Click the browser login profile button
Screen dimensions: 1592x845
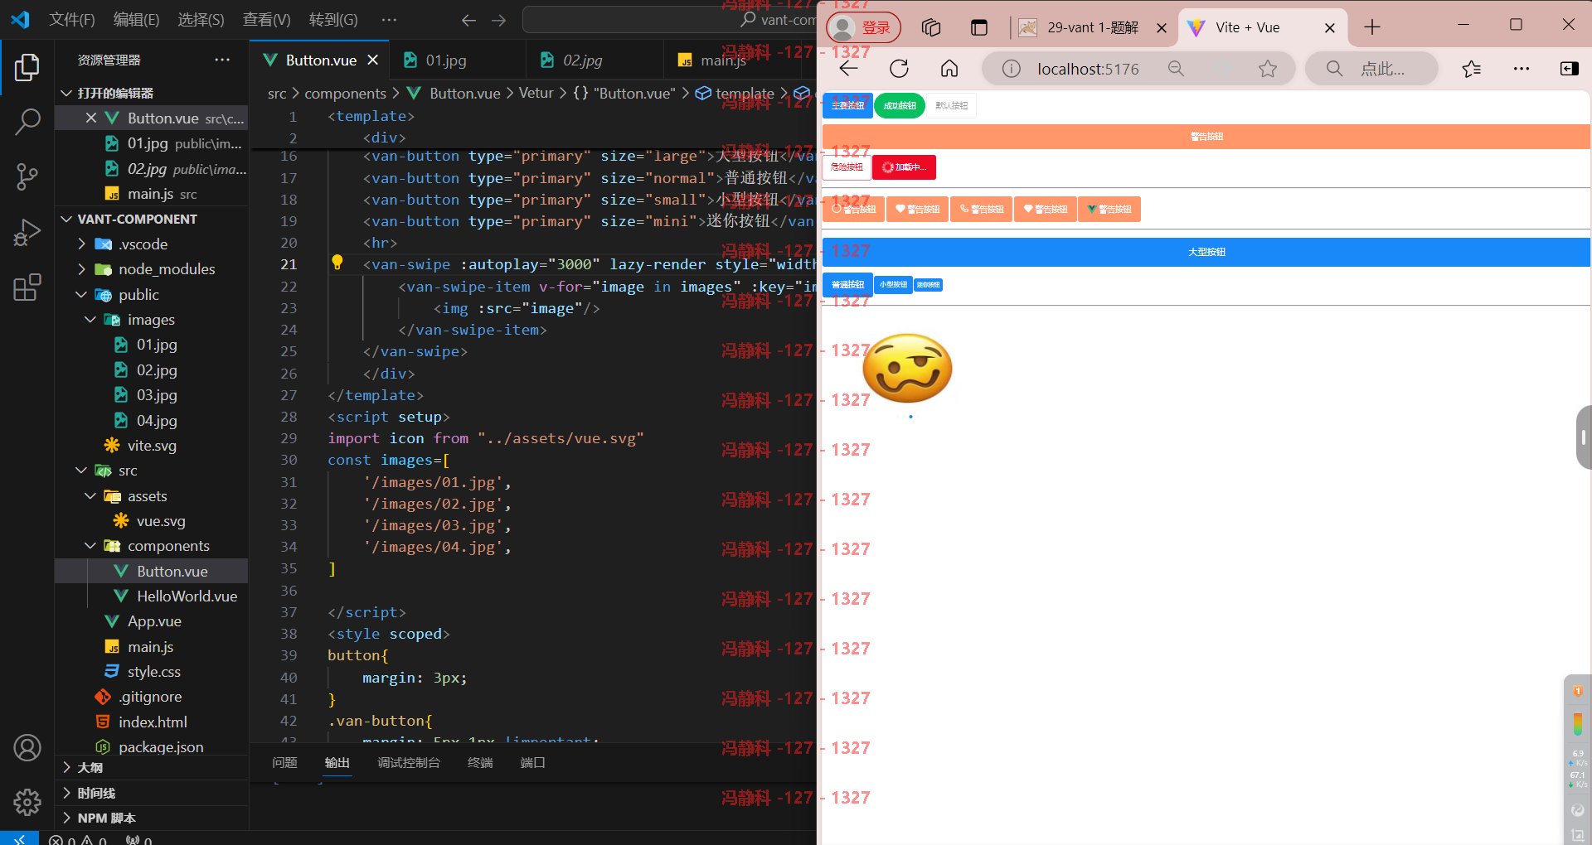tap(863, 28)
